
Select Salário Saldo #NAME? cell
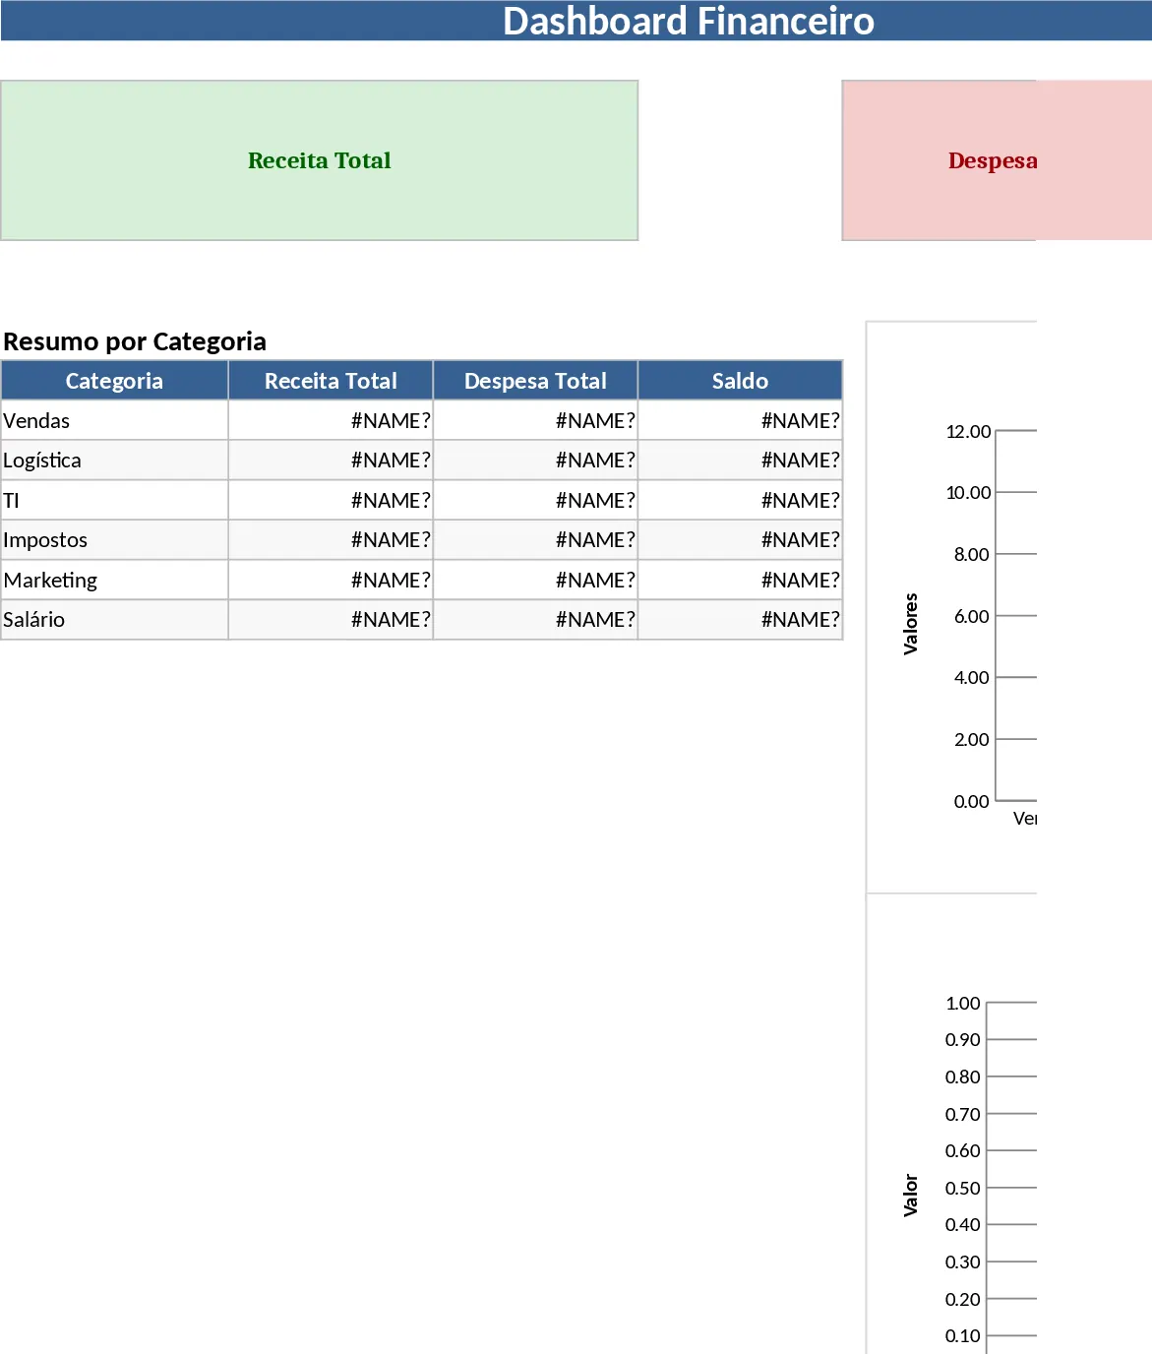click(x=740, y=620)
